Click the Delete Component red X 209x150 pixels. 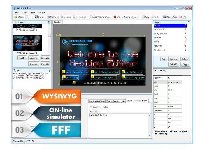[x=115, y=17]
